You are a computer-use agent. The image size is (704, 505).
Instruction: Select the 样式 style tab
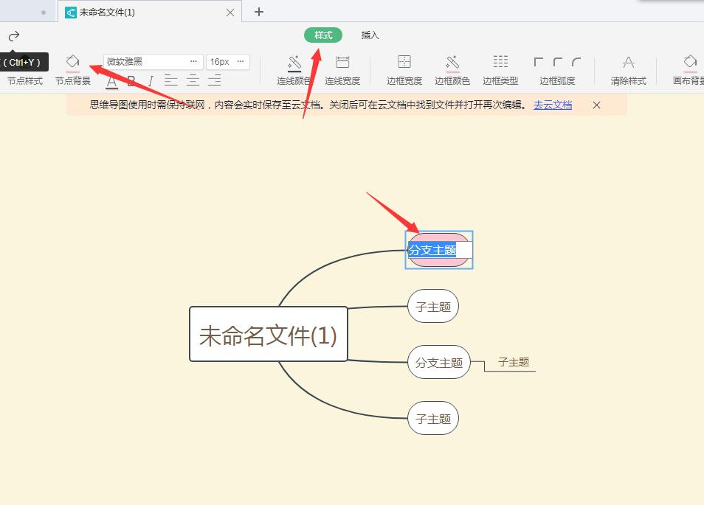coord(322,35)
